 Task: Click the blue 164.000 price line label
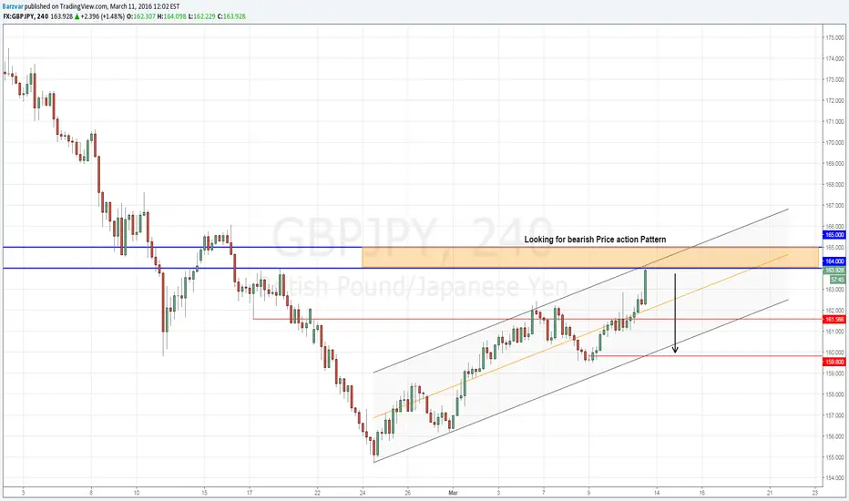pos(834,261)
